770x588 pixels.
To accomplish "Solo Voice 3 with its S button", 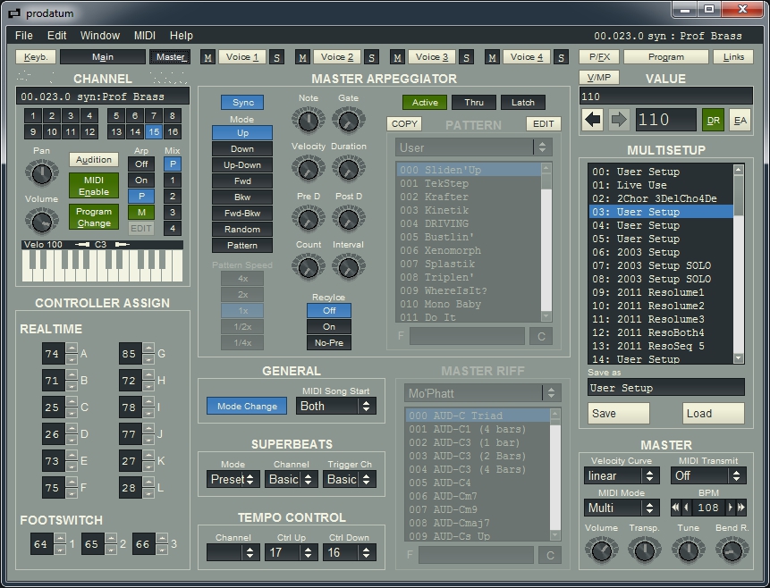I will tap(466, 57).
